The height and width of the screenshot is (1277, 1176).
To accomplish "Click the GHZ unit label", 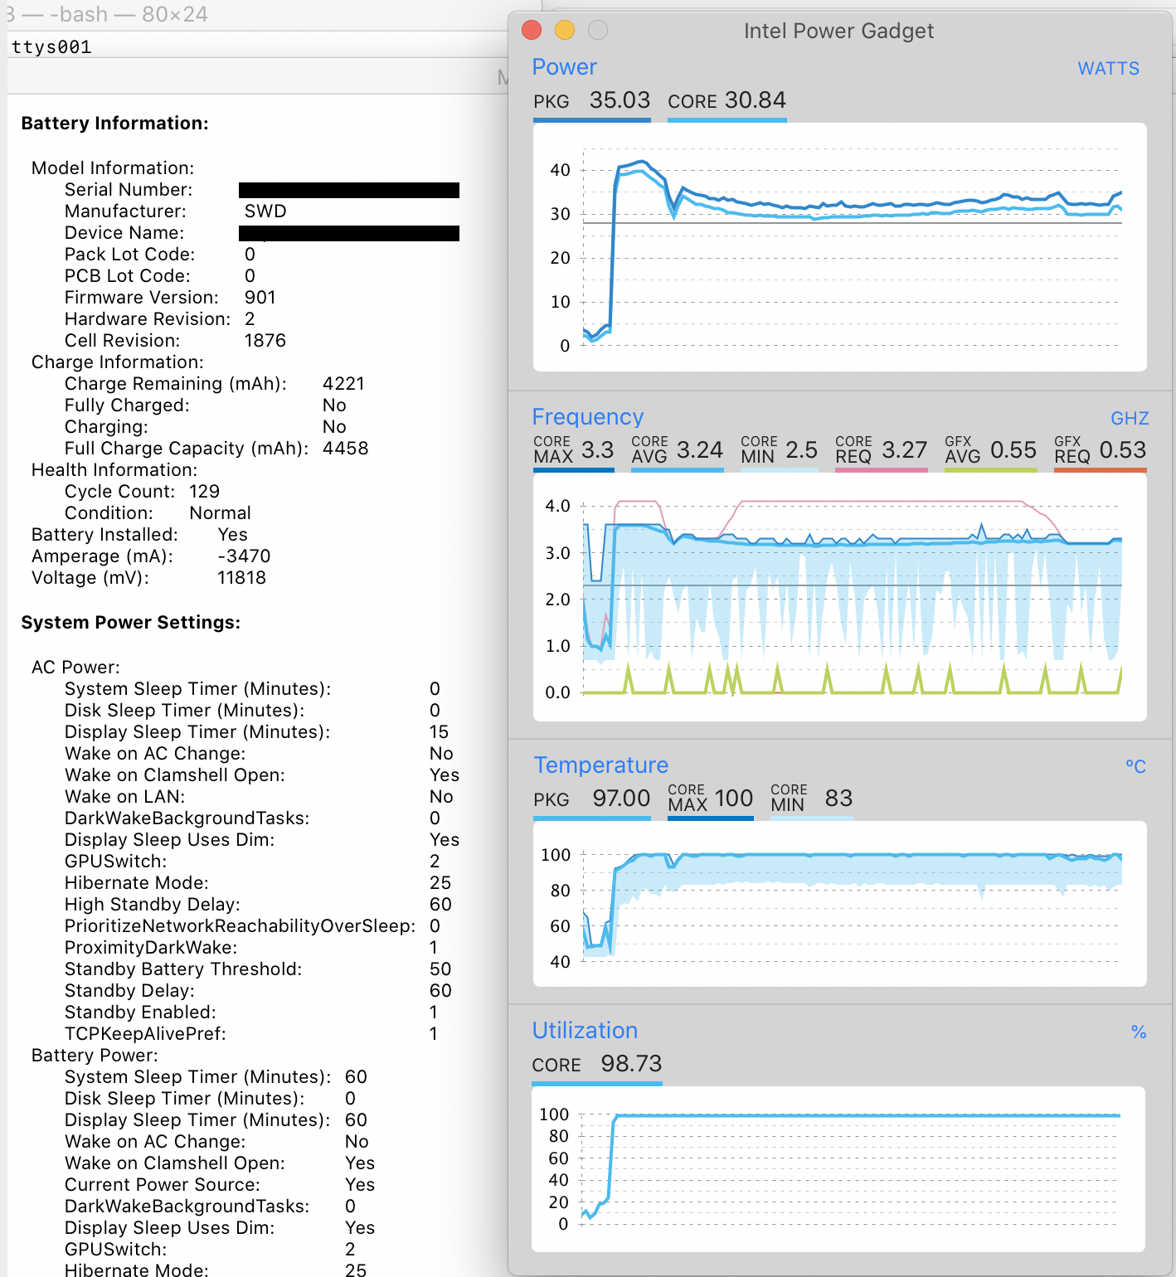I will (1130, 419).
